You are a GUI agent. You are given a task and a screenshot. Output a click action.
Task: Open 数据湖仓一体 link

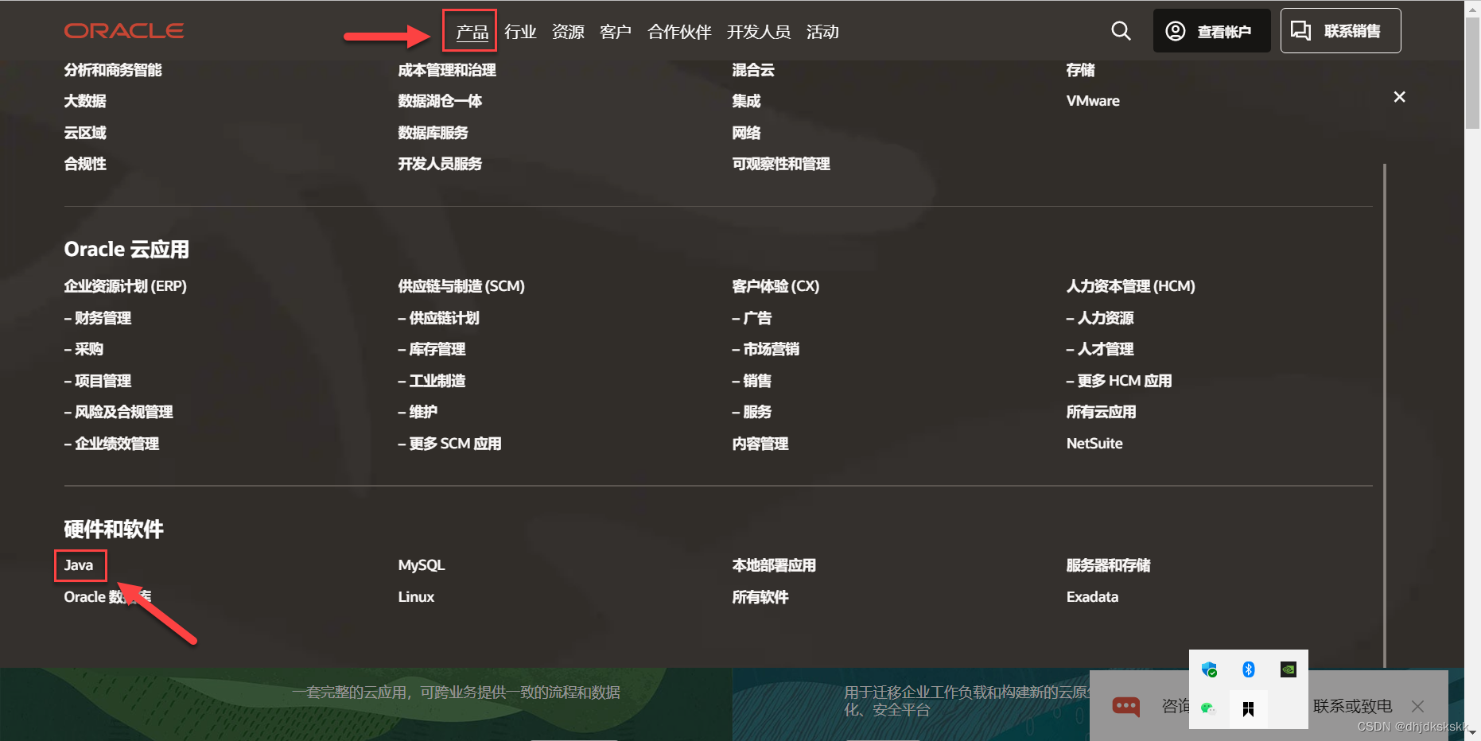click(440, 101)
